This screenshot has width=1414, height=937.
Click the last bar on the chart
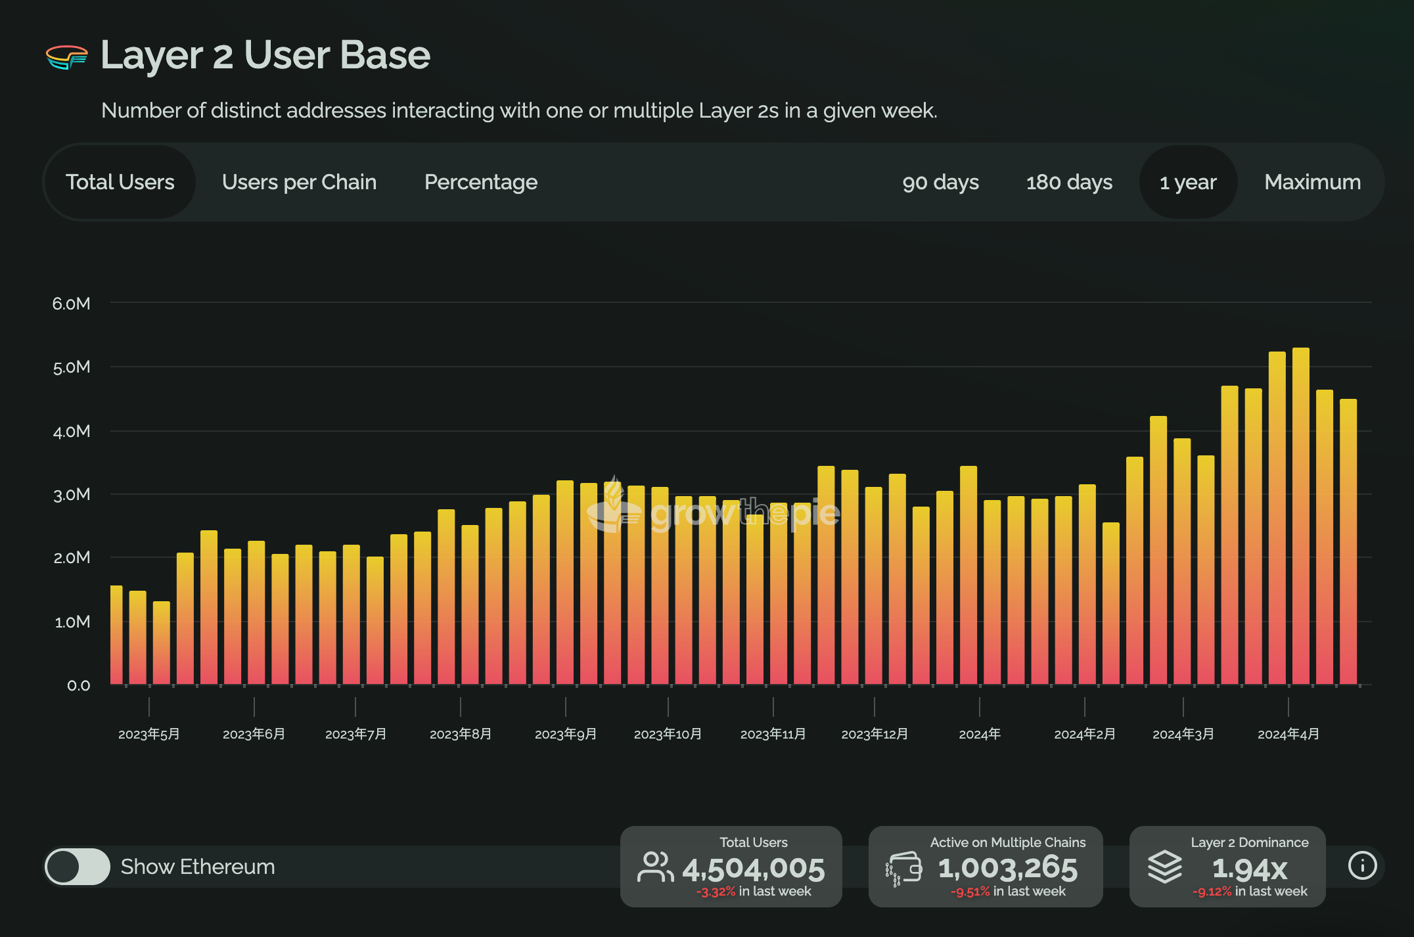pos(1348,542)
